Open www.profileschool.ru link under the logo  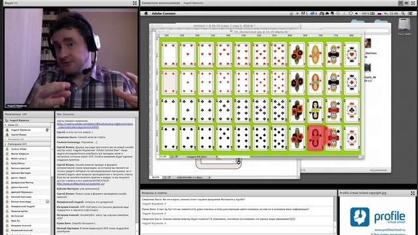click(390, 229)
